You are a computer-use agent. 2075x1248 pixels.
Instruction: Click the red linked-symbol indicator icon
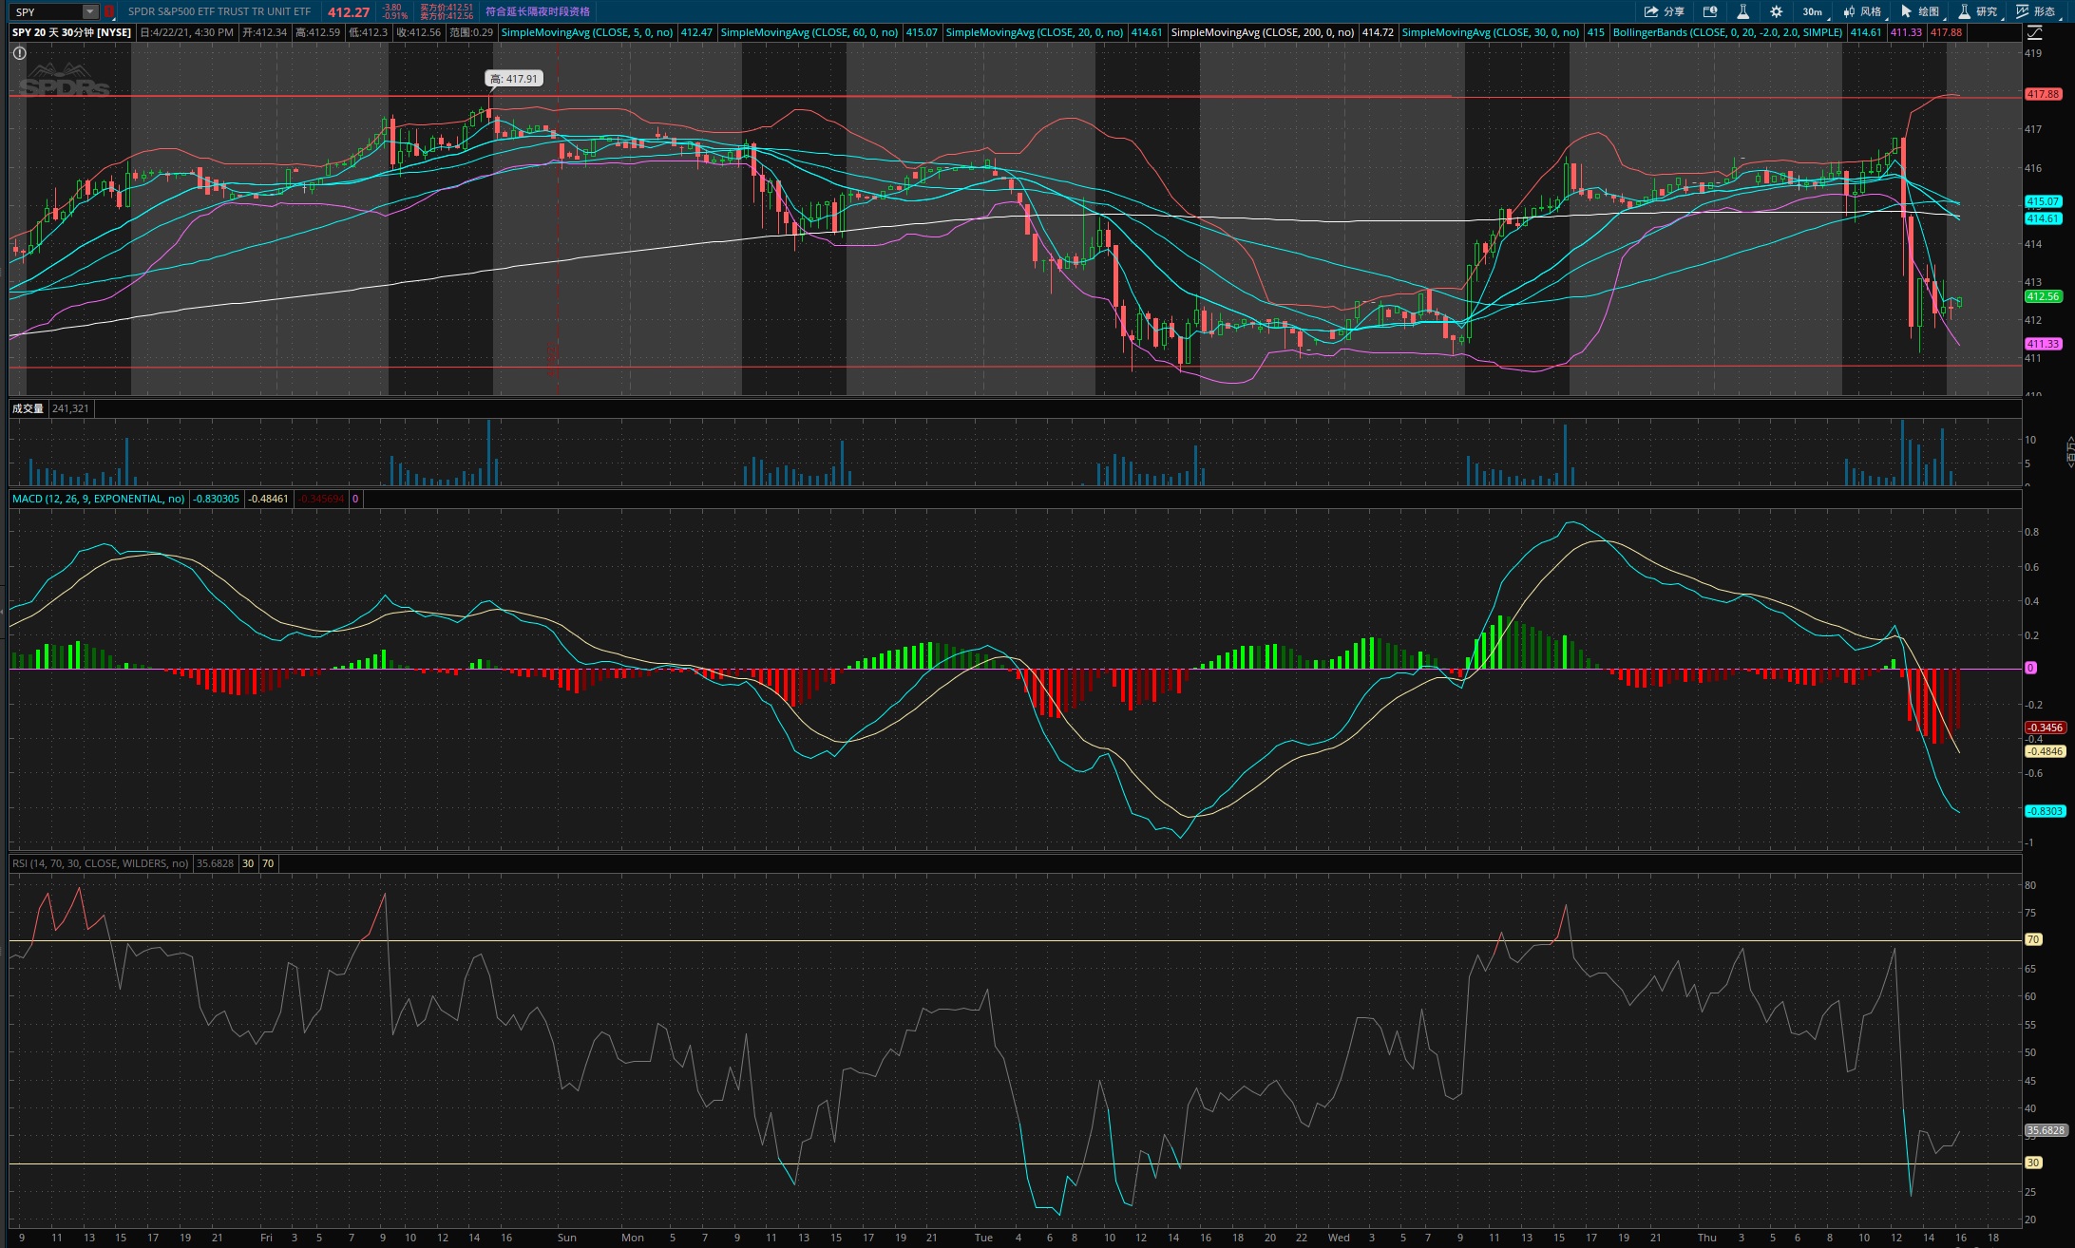tap(109, 11)
